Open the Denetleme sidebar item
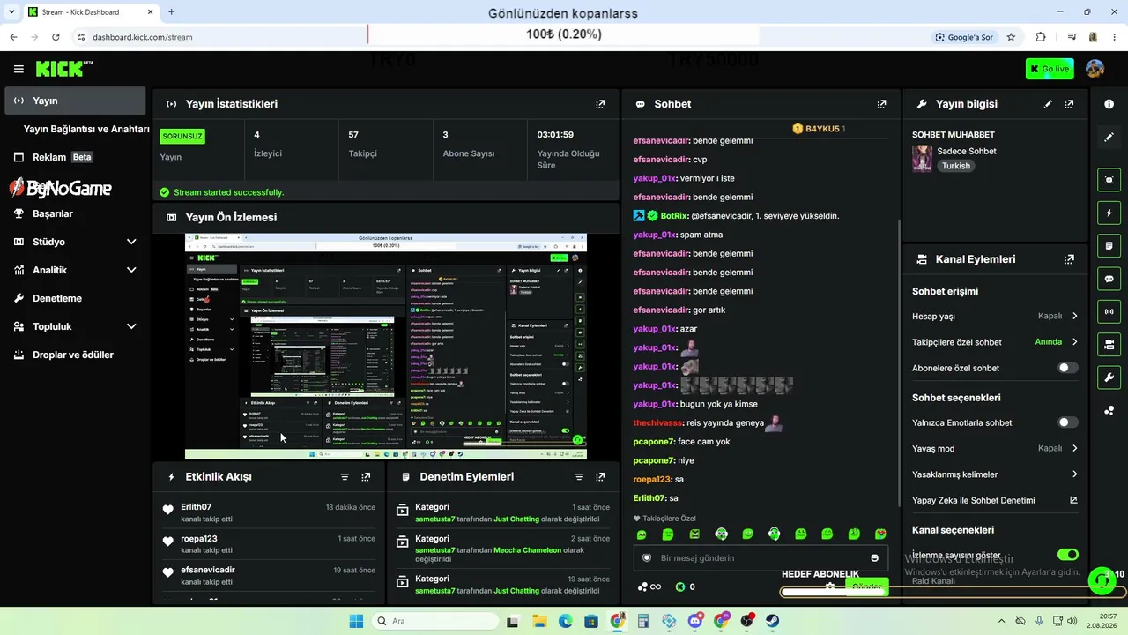 (x=75, y=298)
